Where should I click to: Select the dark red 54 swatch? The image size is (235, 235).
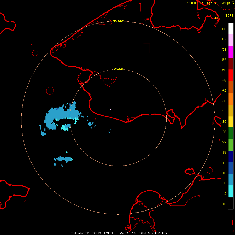coord(231,64)
